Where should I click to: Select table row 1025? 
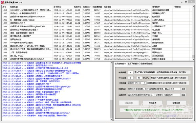[97, 30]
